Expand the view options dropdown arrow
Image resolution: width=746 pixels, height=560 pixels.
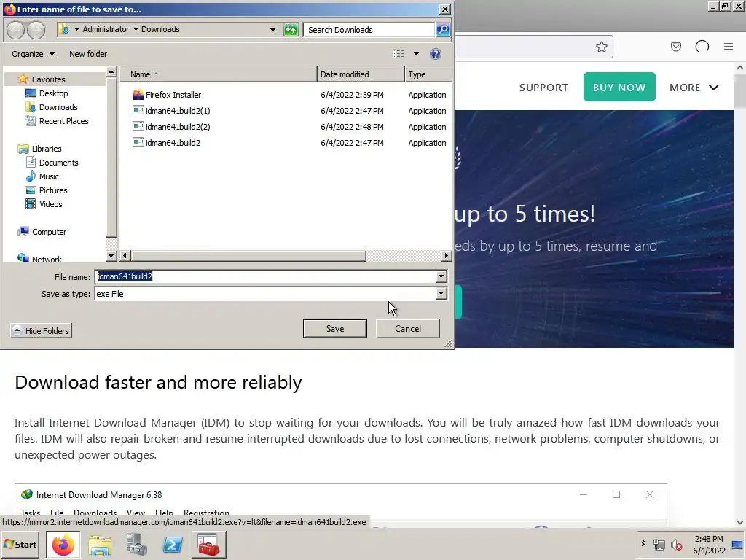click(x=416, y=54)
